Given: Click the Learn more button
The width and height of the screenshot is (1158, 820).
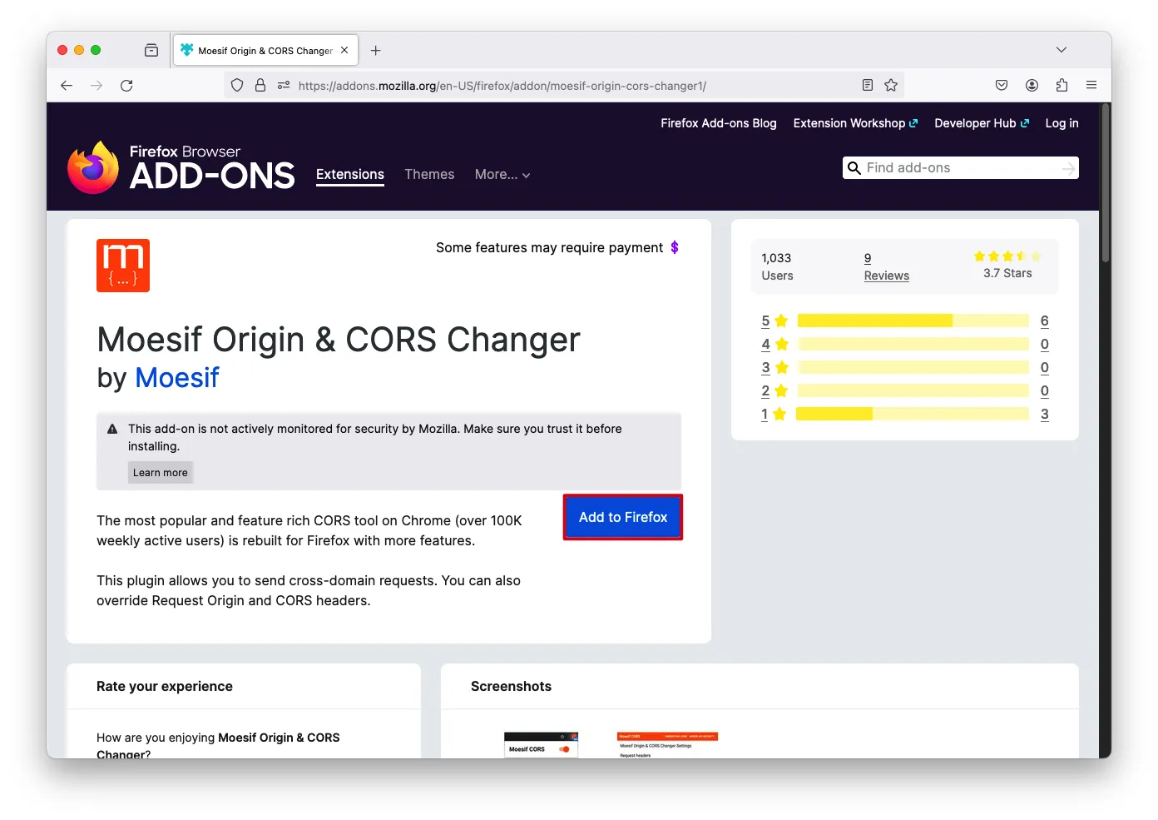Looking at the screenshot, I should click(161, 473).
